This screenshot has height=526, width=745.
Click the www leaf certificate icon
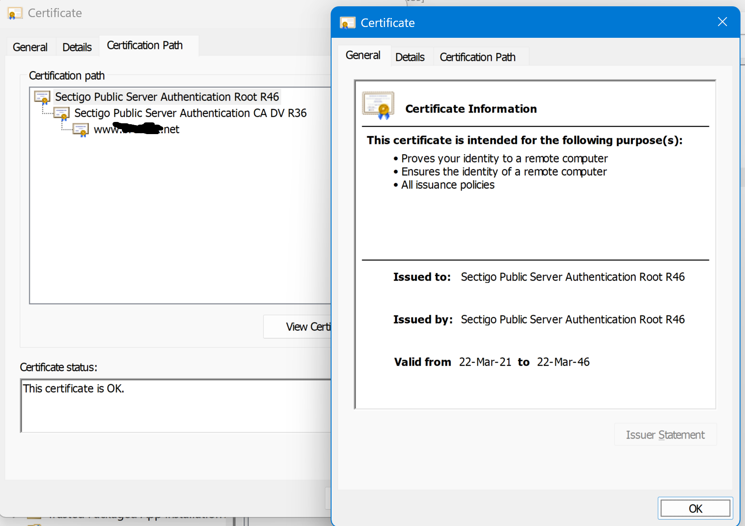pyautogui.click(x=81, y=130)
